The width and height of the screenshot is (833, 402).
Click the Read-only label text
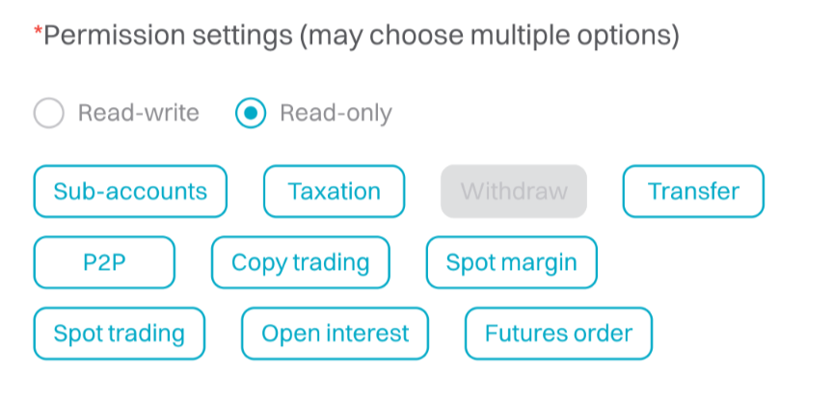coord(336,114)
